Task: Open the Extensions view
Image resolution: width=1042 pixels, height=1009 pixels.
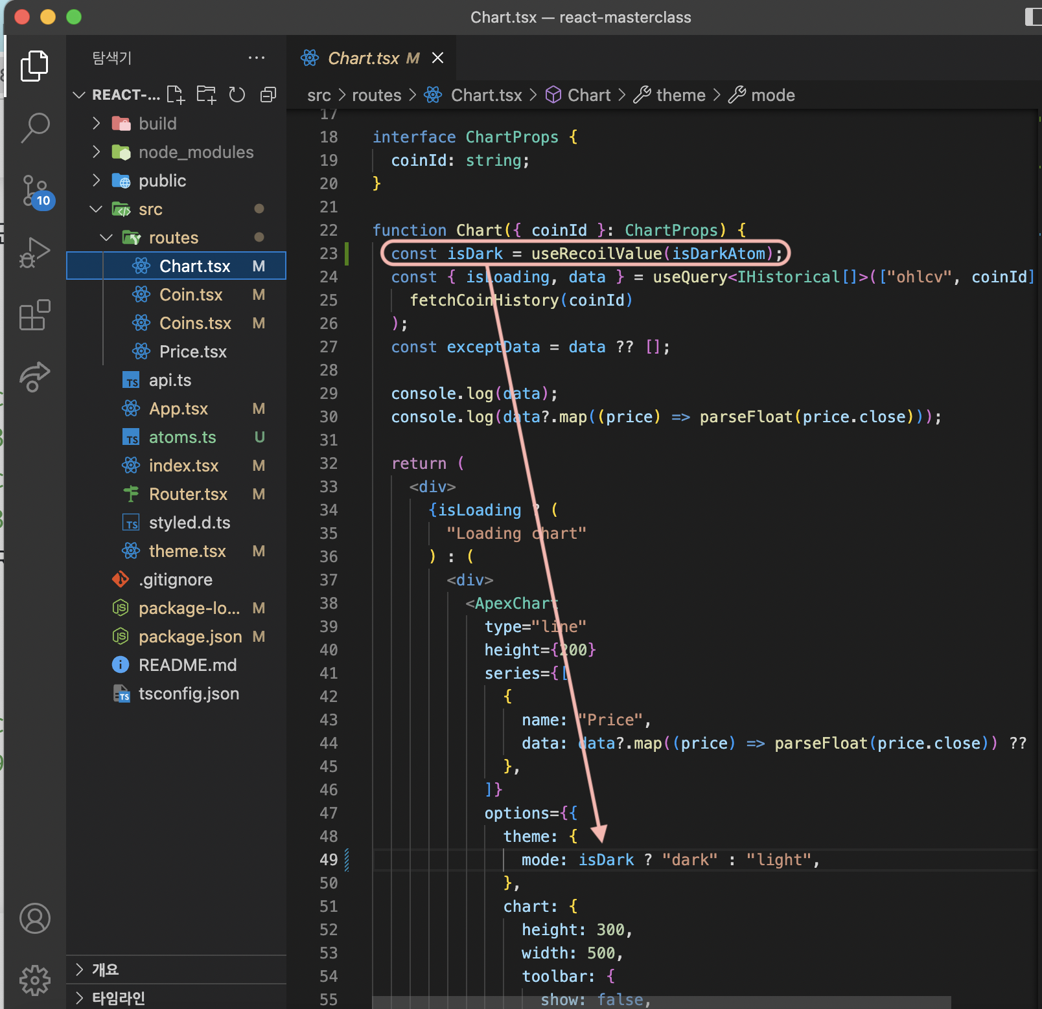Action: [x=35, y=315]
